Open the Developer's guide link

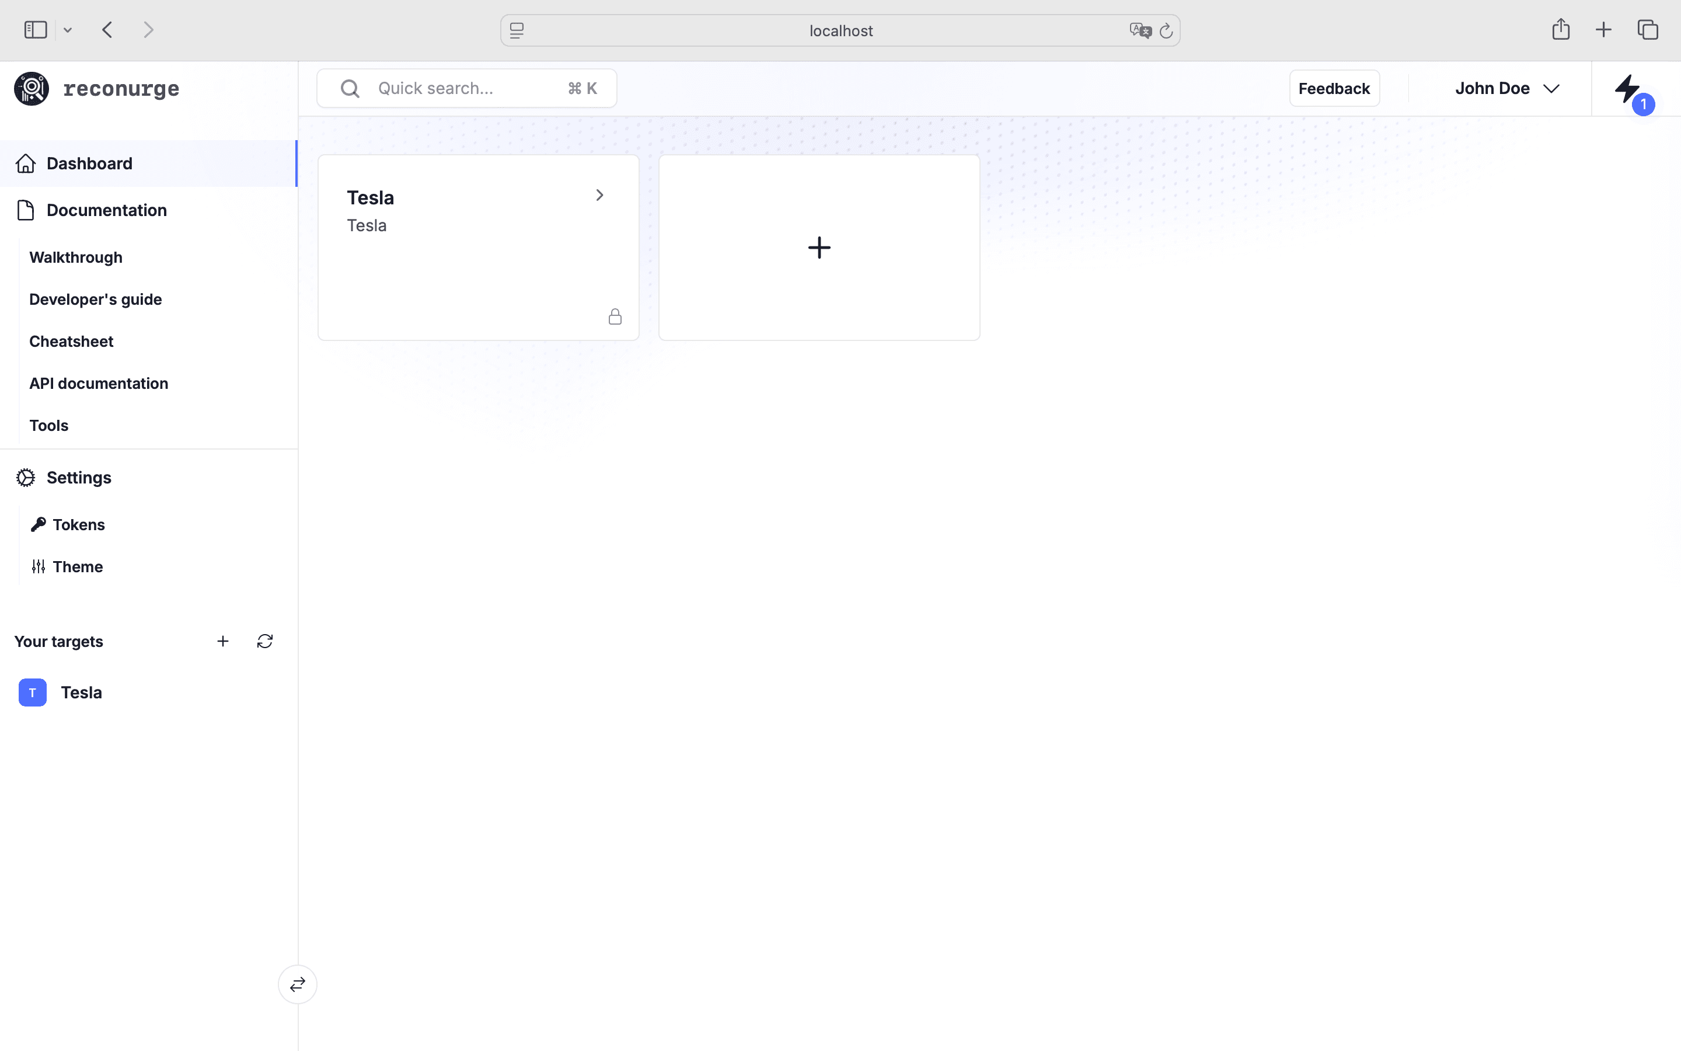click(x=95, y=300)
